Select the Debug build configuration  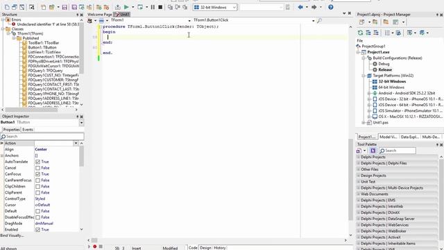[x=384, y=64]
